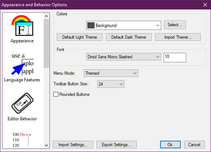Open the Background color element dropdown
211x152 pixels.
(x=124, y=26)
